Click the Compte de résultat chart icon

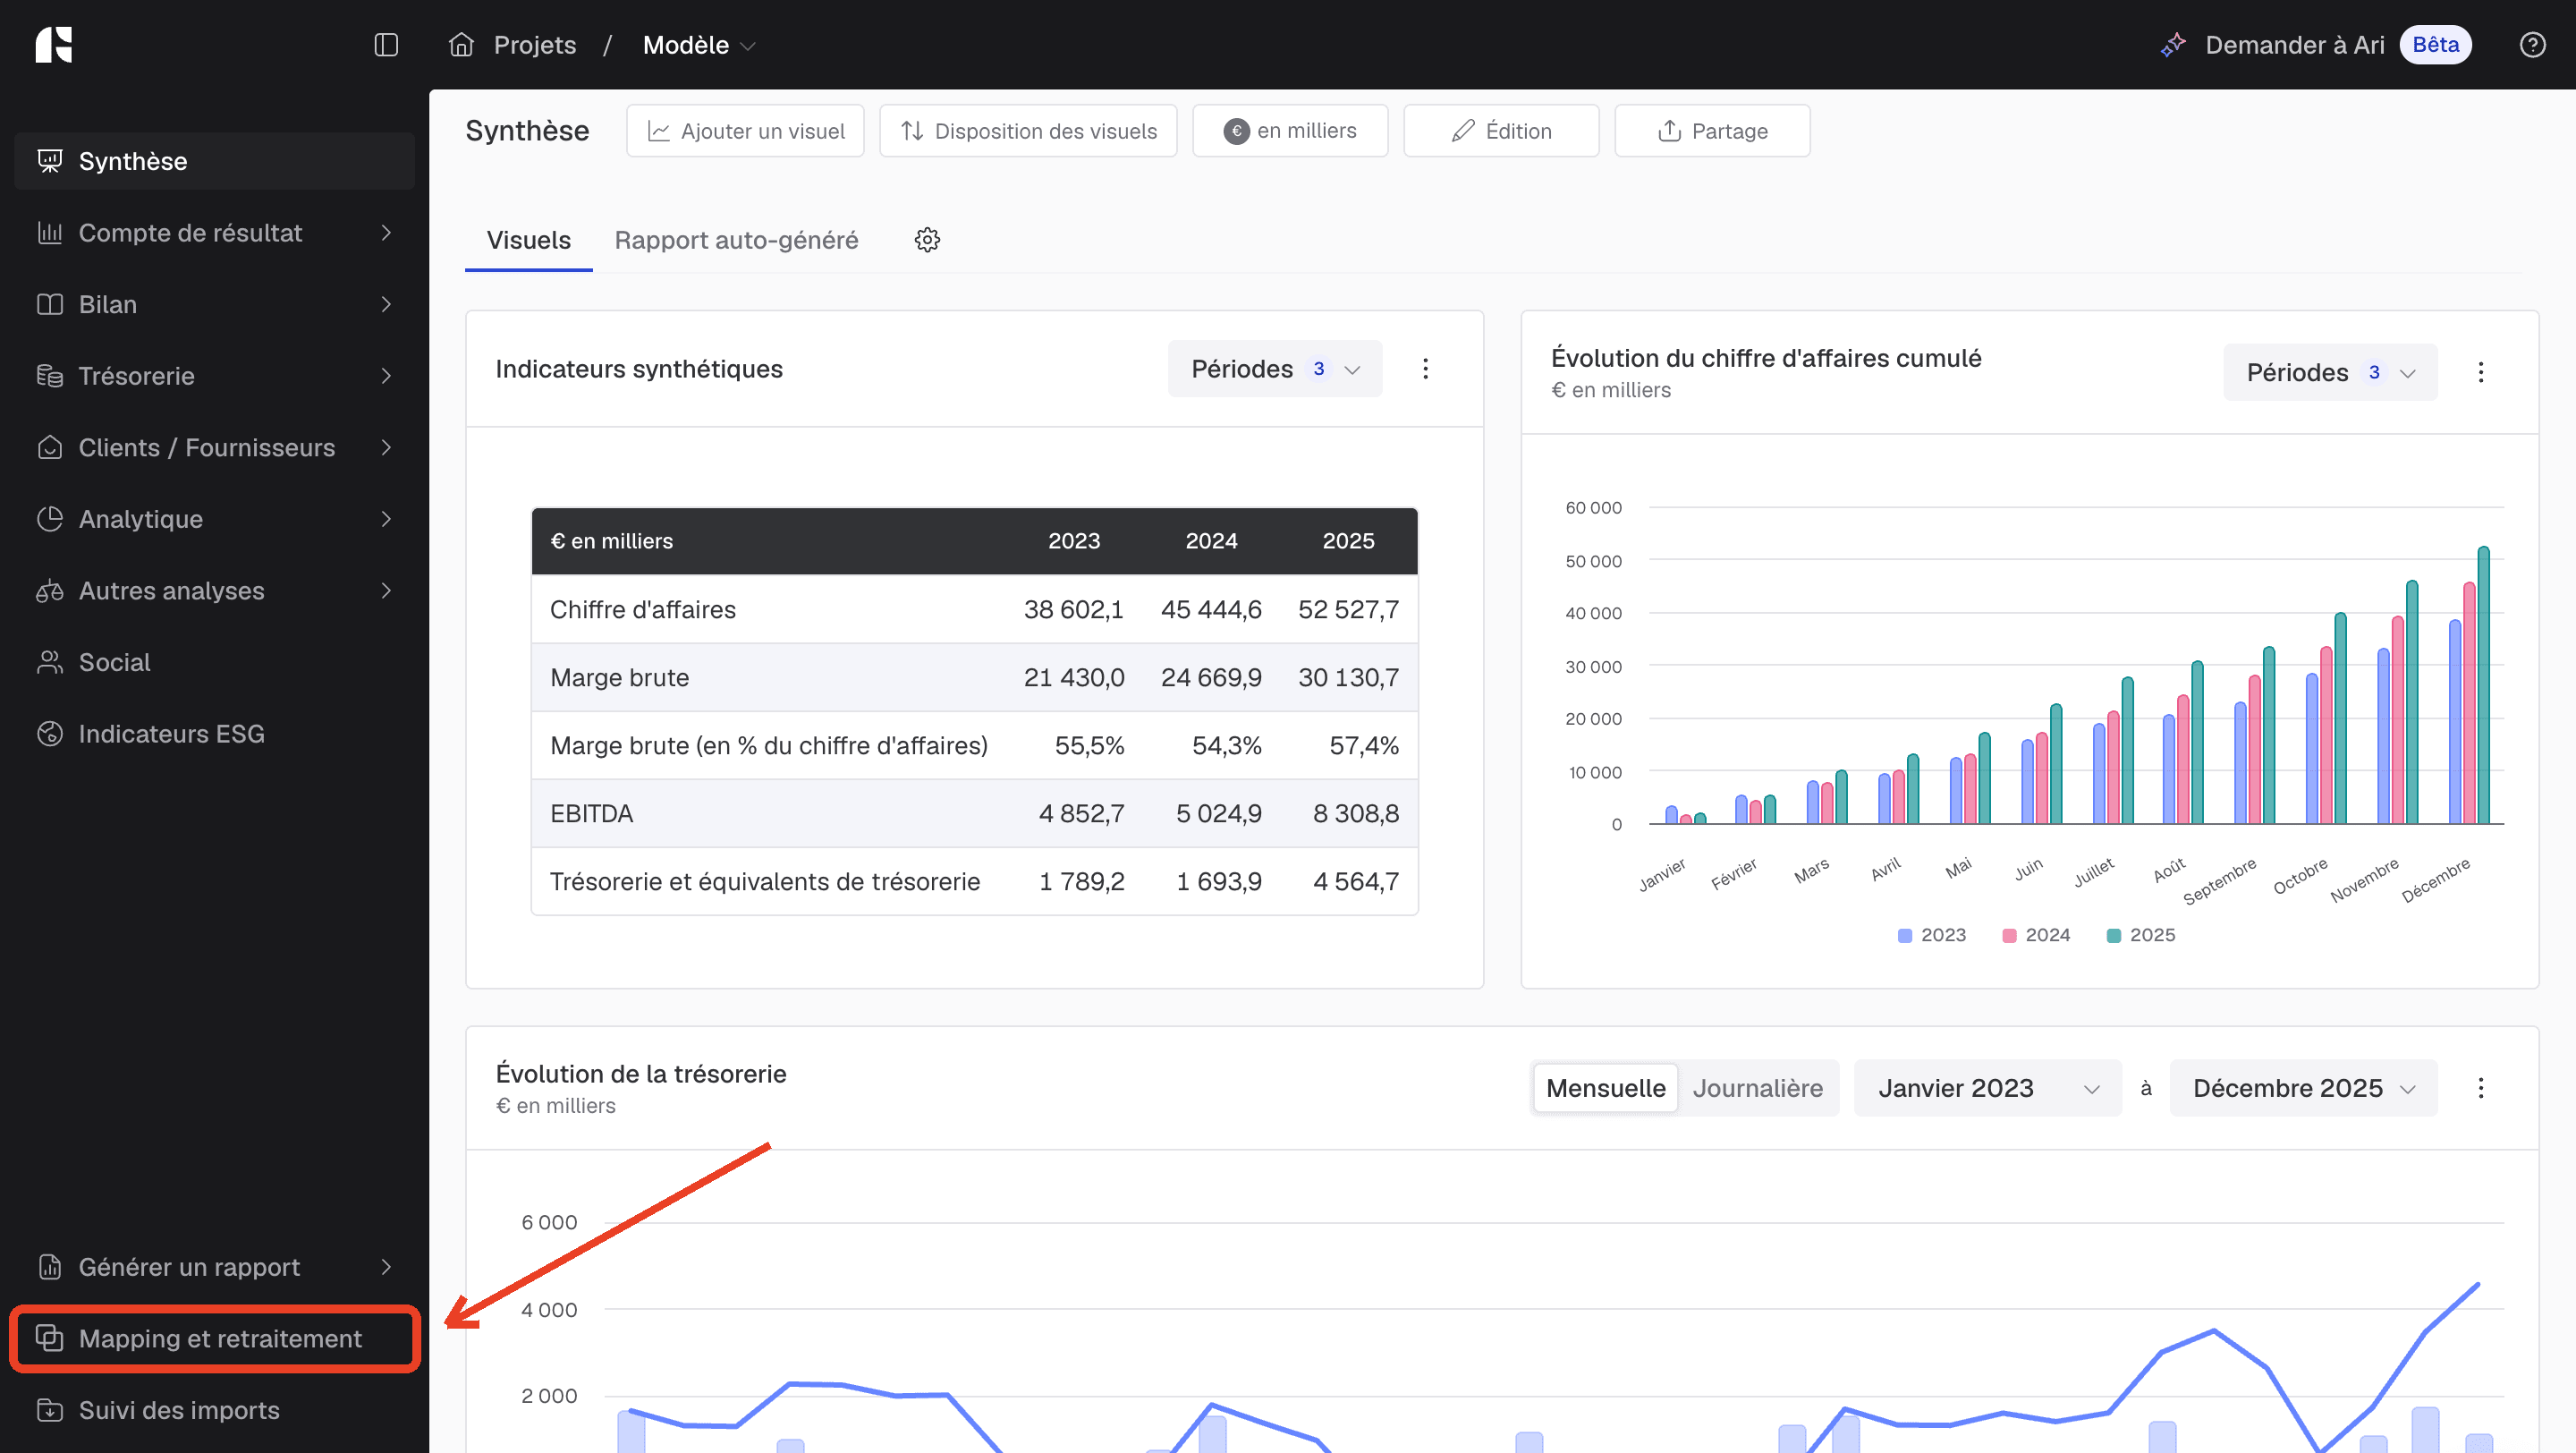pos(50,233)
